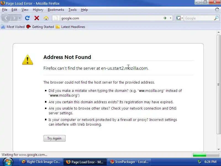The height and width of the screenshot is (166, 221).
Task: Click the Firefox logo in the title bar
Action: (3, 3)
